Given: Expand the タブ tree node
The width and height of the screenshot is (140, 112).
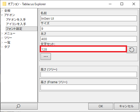Looking at the screenshot, I should tap(2, 47).
